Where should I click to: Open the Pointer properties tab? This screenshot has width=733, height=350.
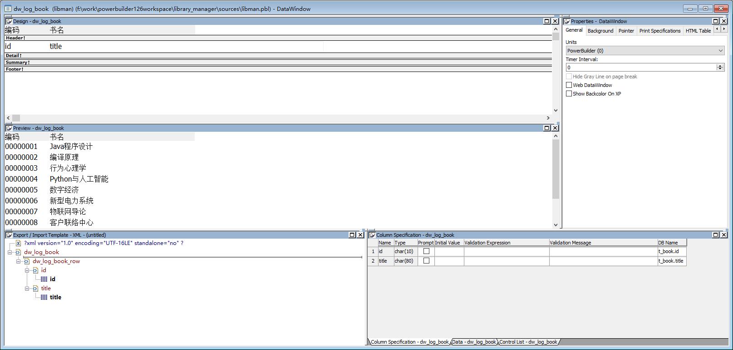(x=626, y=31)
